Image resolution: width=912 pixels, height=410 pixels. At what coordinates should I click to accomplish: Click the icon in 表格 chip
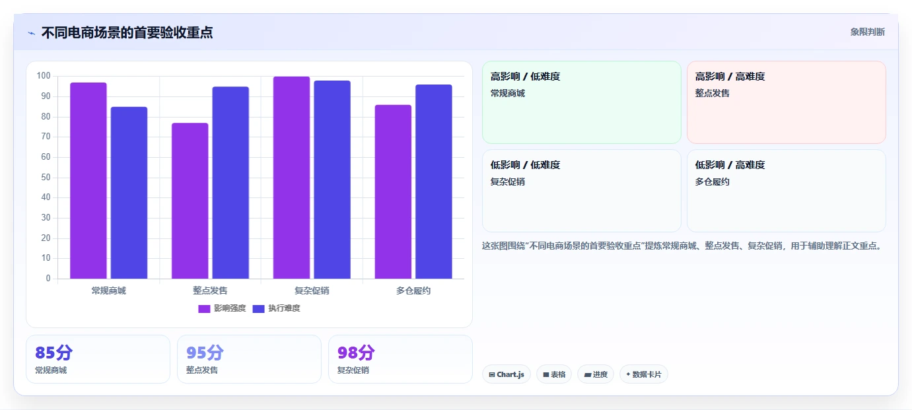[x=546, y=374]
